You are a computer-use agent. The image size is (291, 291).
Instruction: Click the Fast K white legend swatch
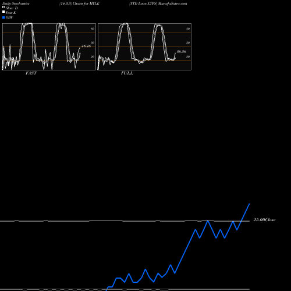[3, 12]
